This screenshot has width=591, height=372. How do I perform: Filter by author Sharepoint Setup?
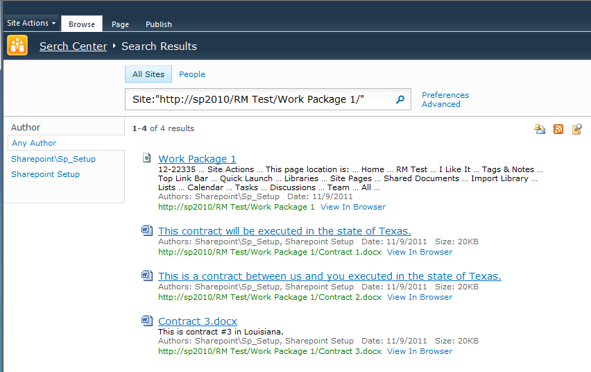click(x=45, y=174)
